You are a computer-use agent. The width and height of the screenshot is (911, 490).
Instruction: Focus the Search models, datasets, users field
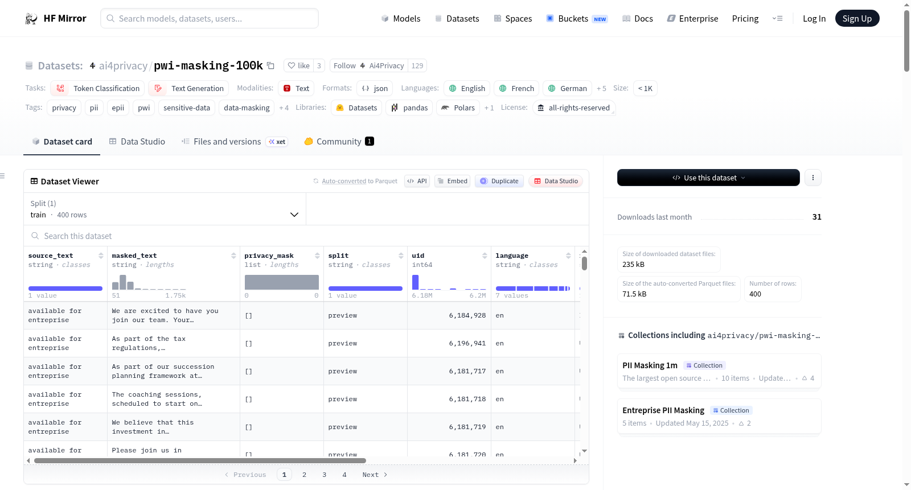tap(210, 18)
